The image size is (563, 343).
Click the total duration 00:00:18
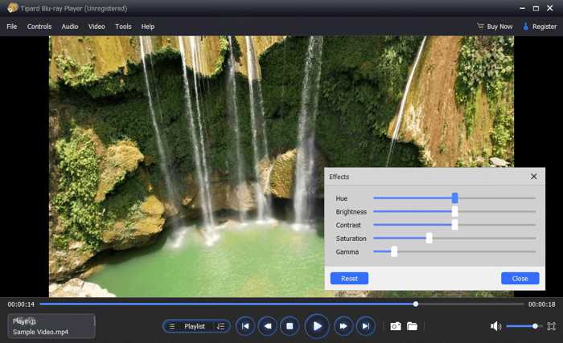(x=541, y=304)
